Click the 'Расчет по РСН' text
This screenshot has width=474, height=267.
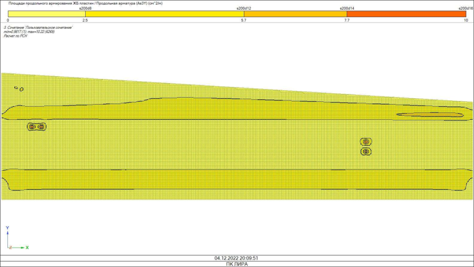tap(16, 36)
